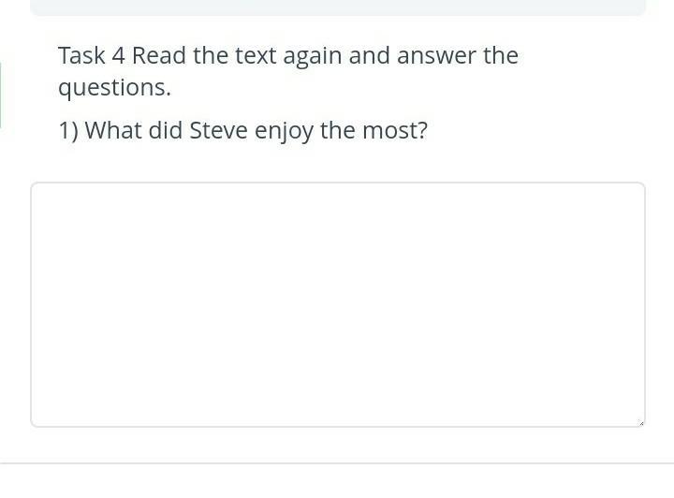Image resolution: width=674 pixels, height=498 pixels.
Task: Click the word 'Read' in the instruction
Action: (158, 55)
